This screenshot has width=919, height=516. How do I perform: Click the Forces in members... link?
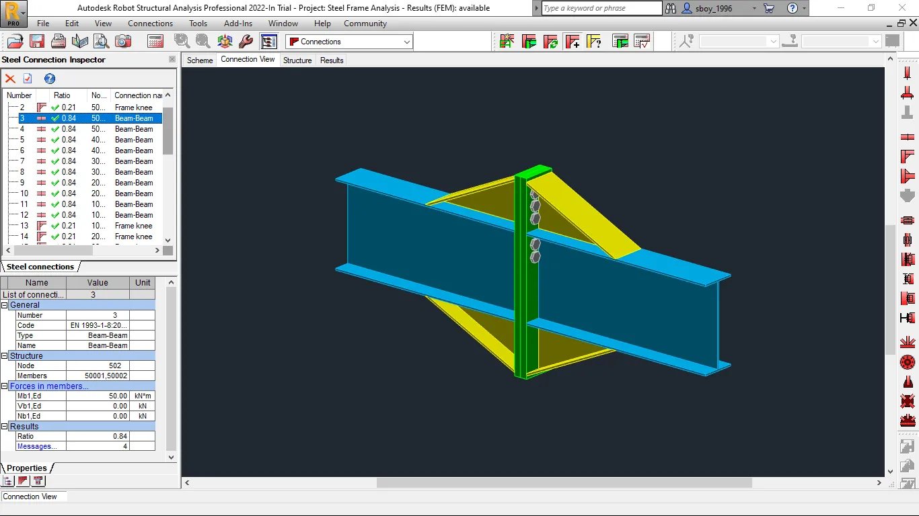click(x=49, y=386)
